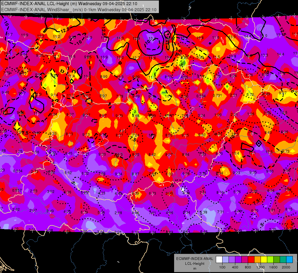
Task: Select the dark green legend swatch
Action: [277, 260]
